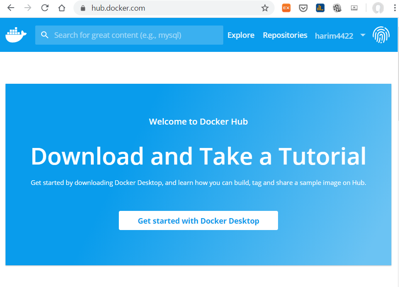
Task: Open the browser home page icon
Action: coord(62,8)
